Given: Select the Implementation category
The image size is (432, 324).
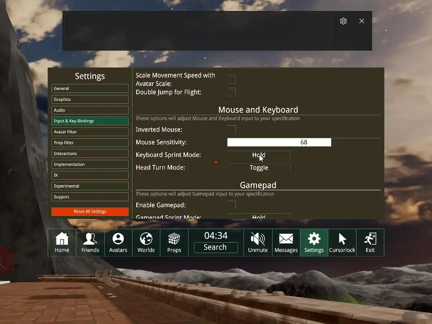Looking at the screenshot, I should pos(90,164).
